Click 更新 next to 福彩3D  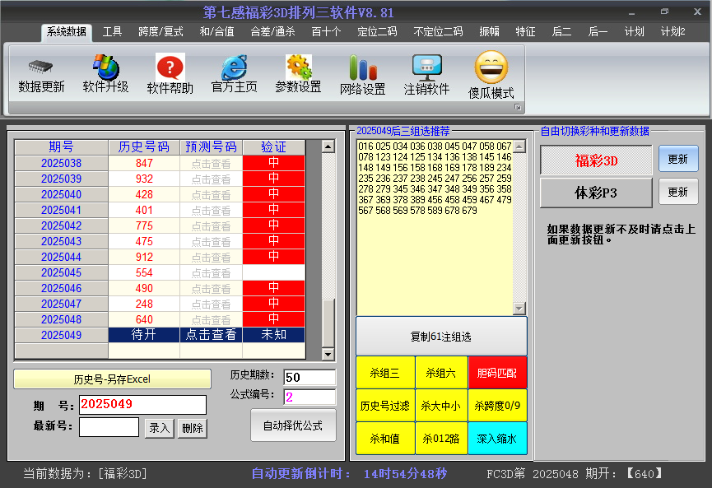(x=678, y=159)
